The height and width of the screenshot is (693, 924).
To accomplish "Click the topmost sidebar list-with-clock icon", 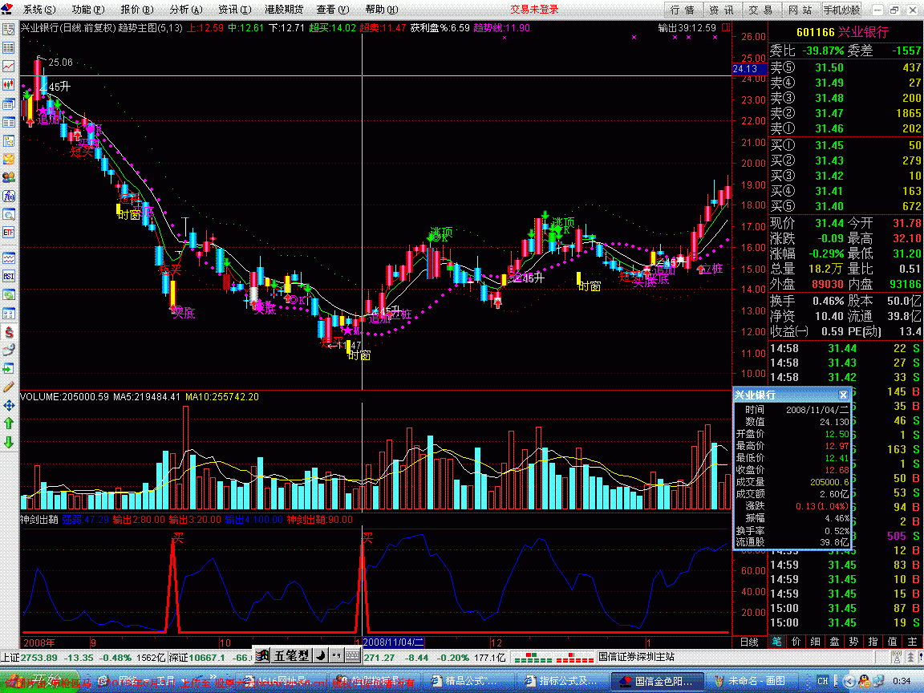I will pos(9,29).
